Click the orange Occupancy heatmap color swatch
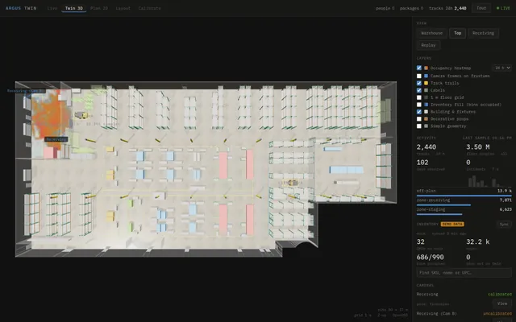This screenshot has width=516, height=322. pos(427,68)
